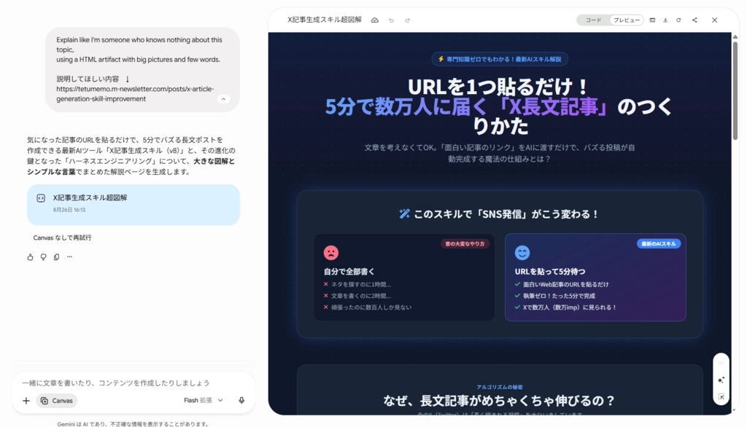
Task: Click the Gemini は AI であり disclaimer text
Action: (x=133, y=424)
